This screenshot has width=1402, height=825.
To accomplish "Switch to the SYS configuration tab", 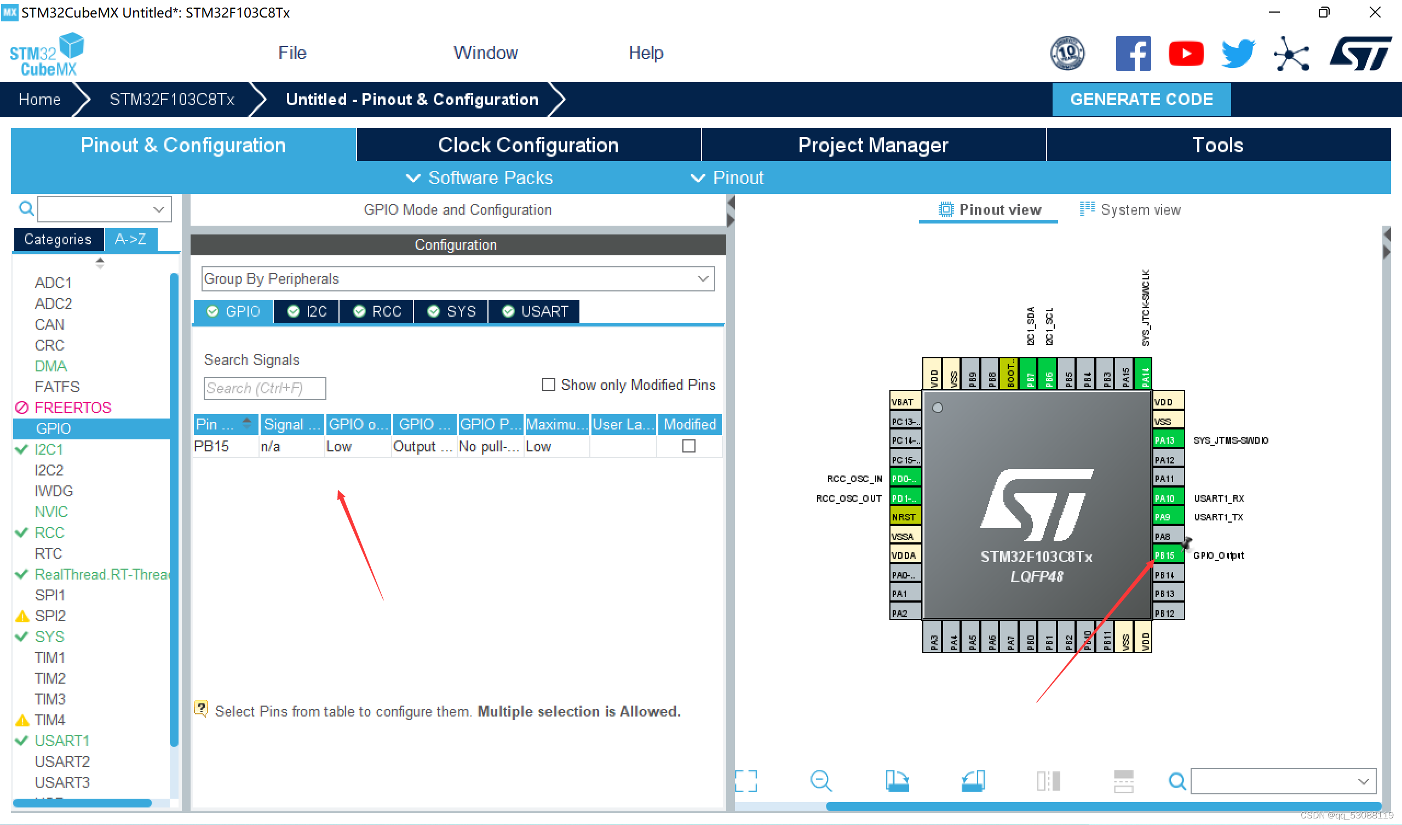I will coord(451,311).
